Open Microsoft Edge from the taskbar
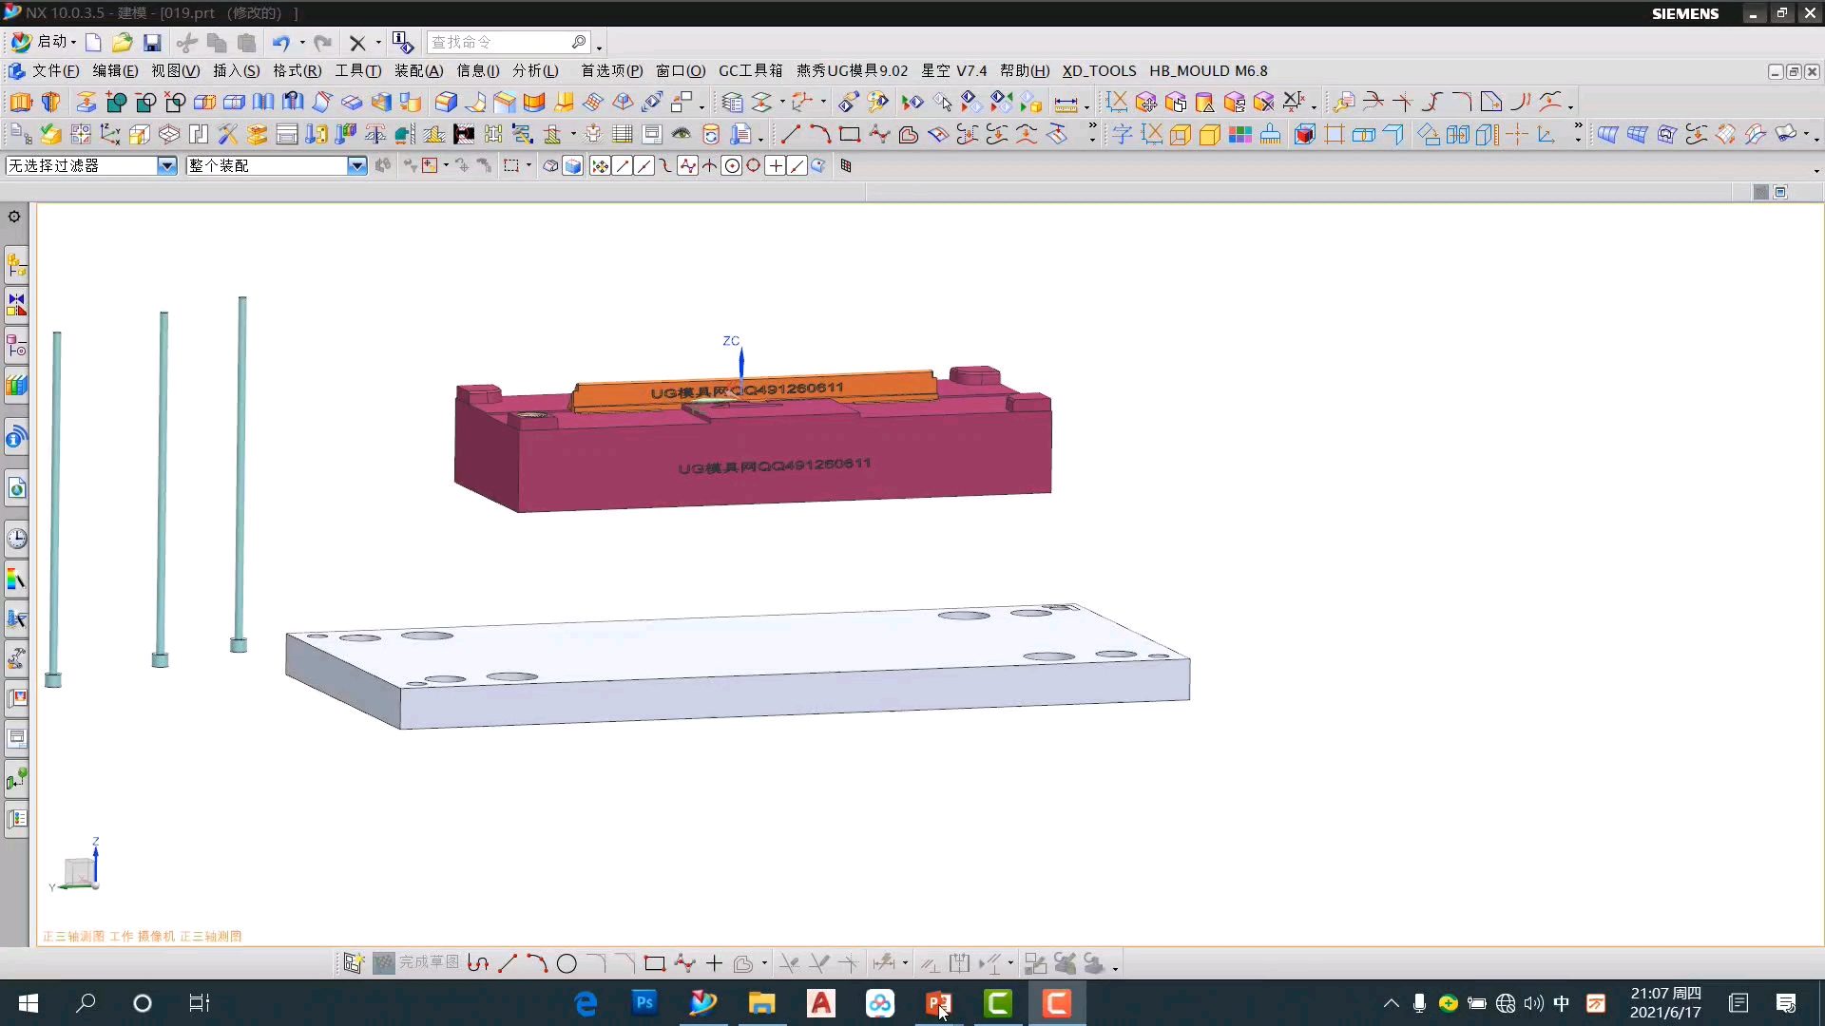This screenshot has width=1825, height=1026. [586, 1003]
